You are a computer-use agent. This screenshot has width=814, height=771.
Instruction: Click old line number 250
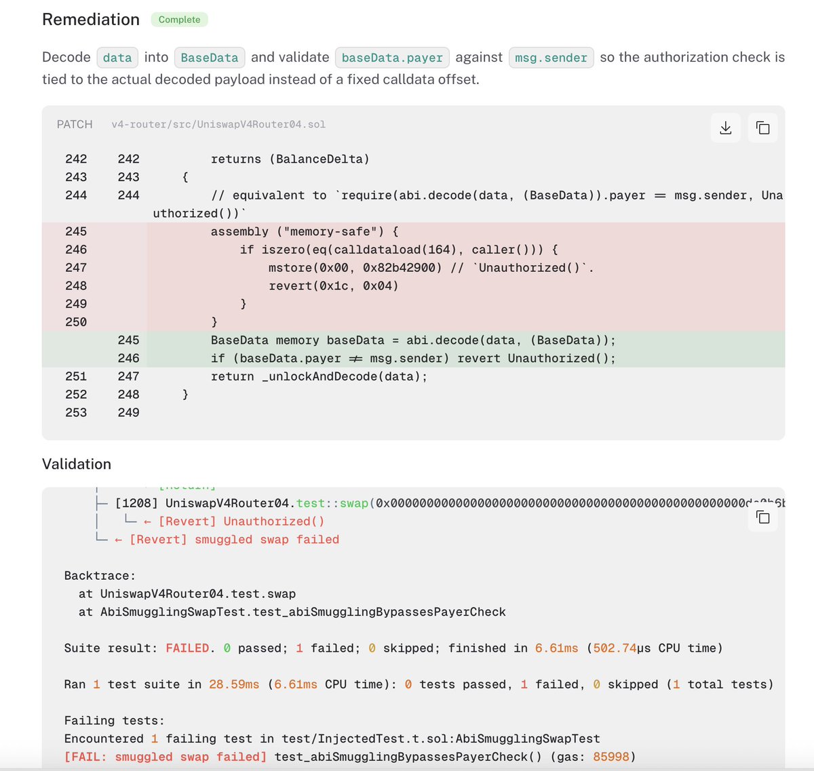click(76, 322)
